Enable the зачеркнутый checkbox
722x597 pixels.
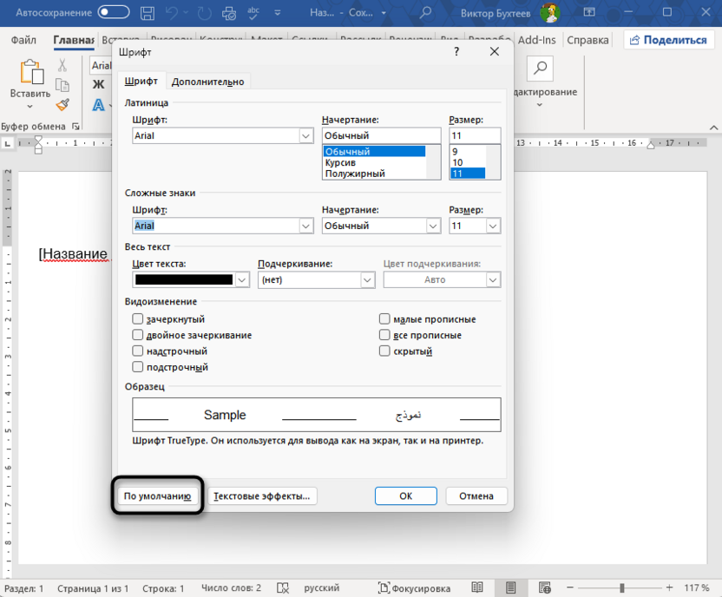tap(136, 318)
